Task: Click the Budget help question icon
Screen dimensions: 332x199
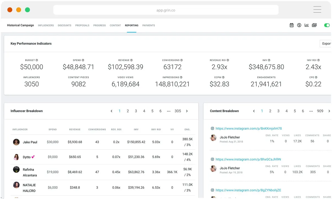Action: [x=37, y=60]
